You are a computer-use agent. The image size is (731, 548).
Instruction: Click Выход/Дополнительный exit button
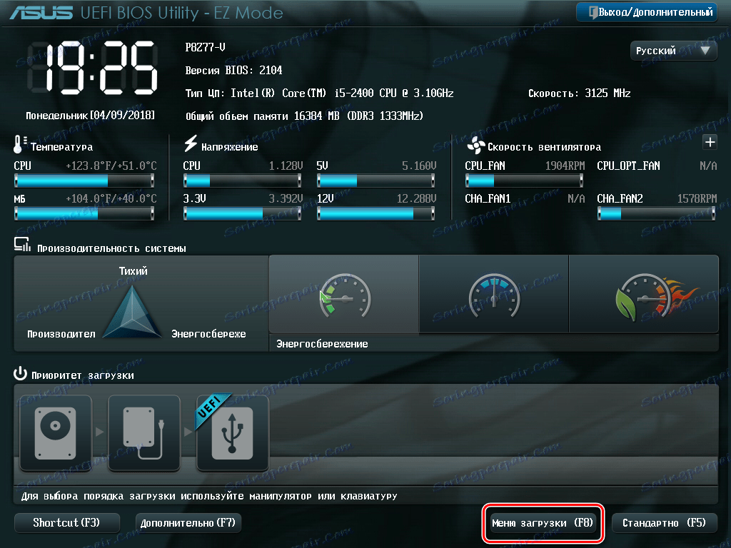647,12
